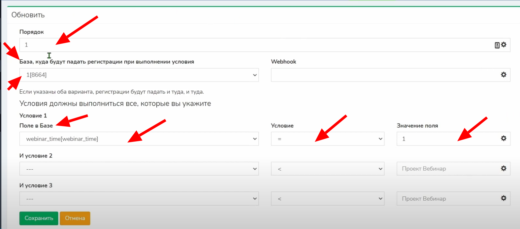The height and width of the screenshot is (229, 520).
Task: Expand the Поле в Базе webinar_time dropdown
Action: (x=139, y=139)
